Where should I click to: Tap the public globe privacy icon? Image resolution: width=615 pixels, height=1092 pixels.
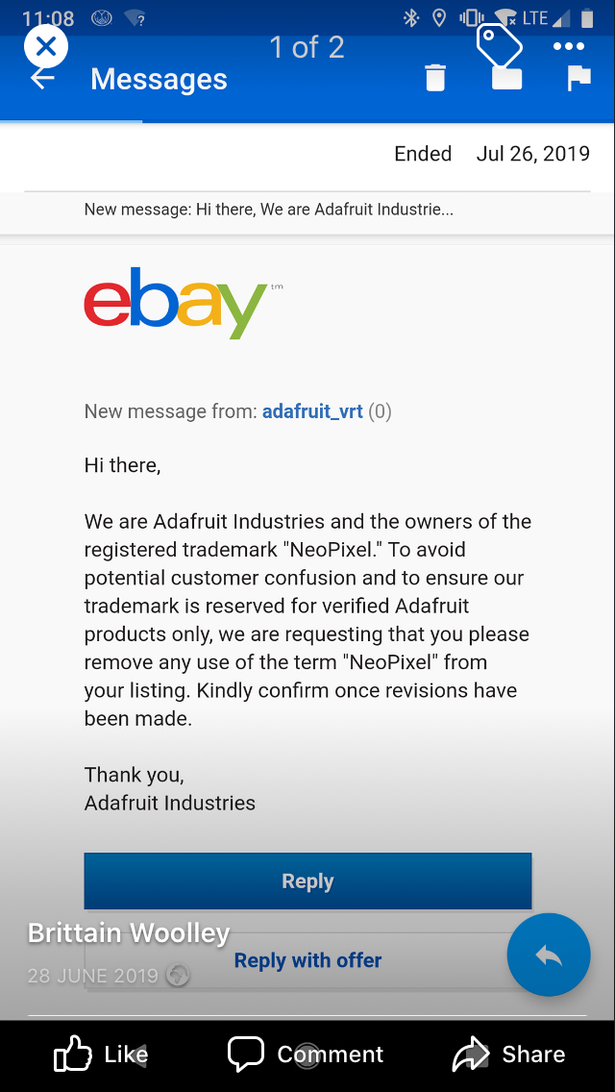point(178,976)
